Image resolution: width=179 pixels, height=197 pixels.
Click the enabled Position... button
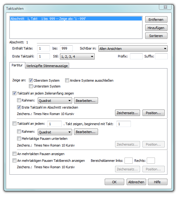[153, 113]
